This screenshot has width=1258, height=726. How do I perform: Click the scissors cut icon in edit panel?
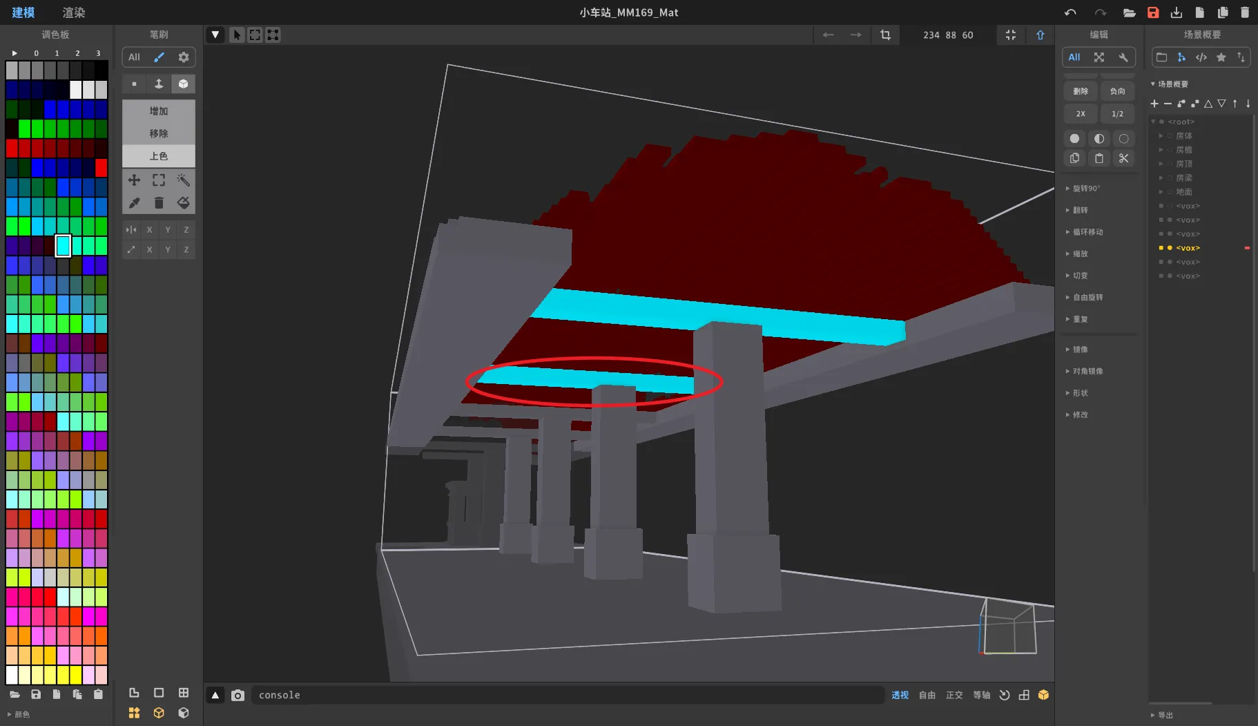[1123, 158]
